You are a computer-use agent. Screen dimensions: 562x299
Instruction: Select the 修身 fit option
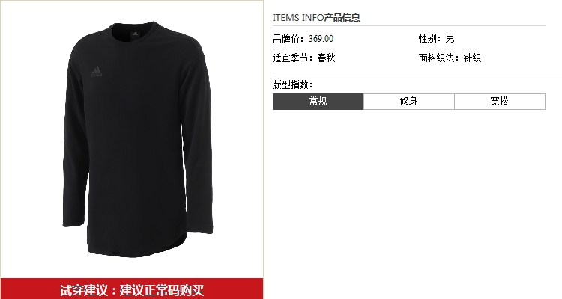[409, 102]
